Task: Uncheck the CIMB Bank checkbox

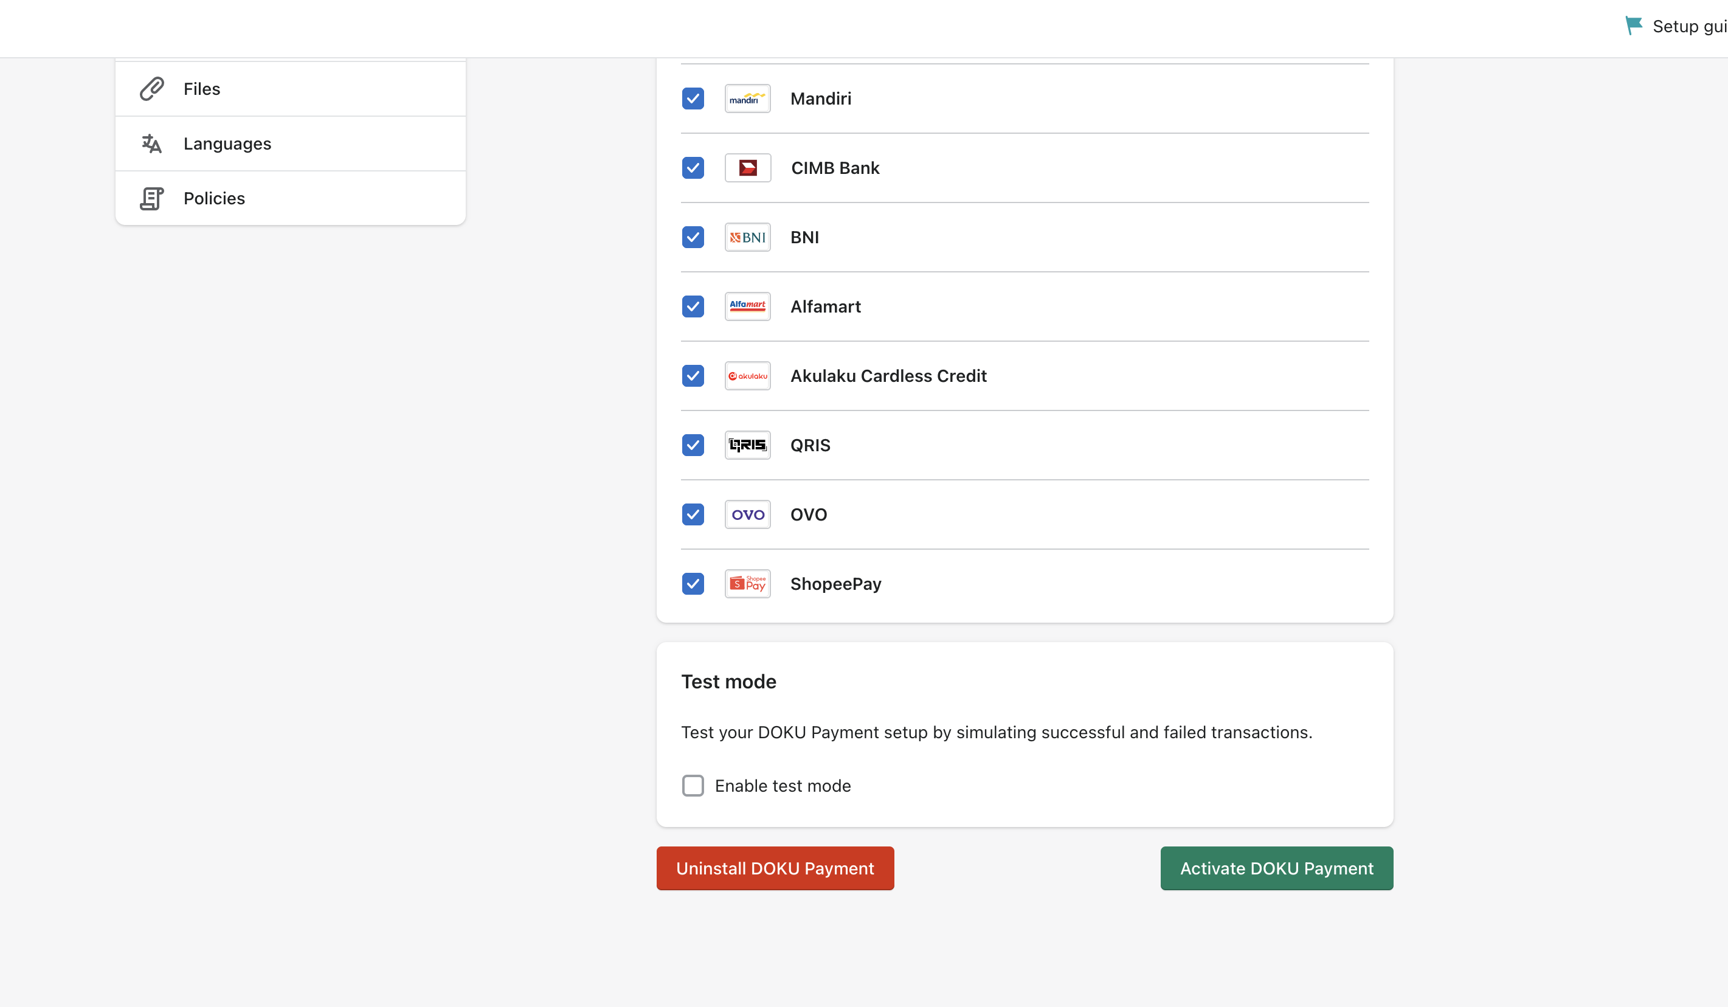Action: 693,168
